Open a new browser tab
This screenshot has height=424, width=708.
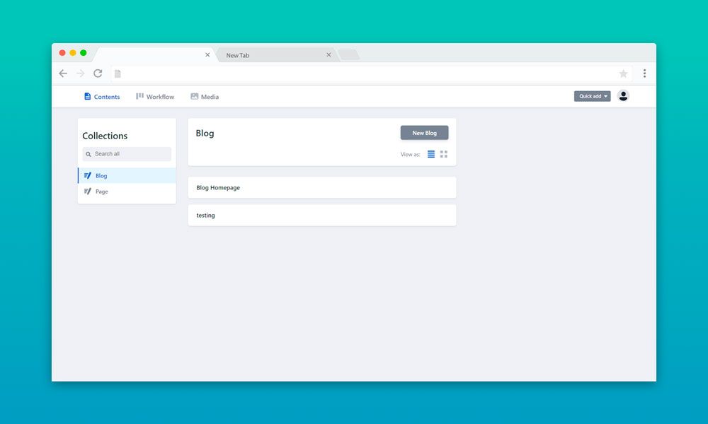348,55
